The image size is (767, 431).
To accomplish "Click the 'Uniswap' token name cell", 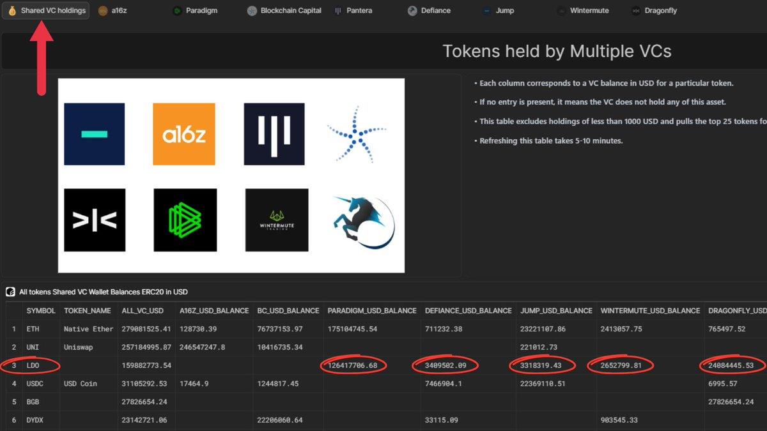I will [79, 347].
